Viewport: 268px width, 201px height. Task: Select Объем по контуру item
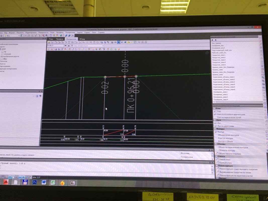pos(227,150)
